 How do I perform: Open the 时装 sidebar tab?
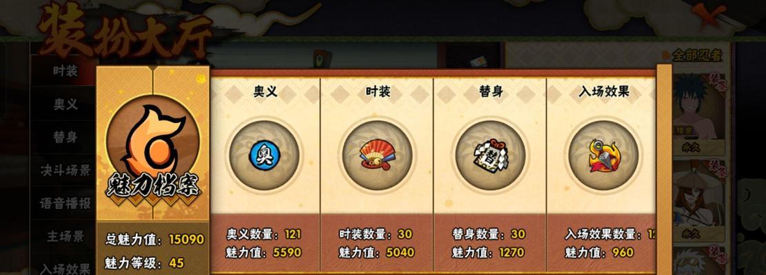pos(65,71)
